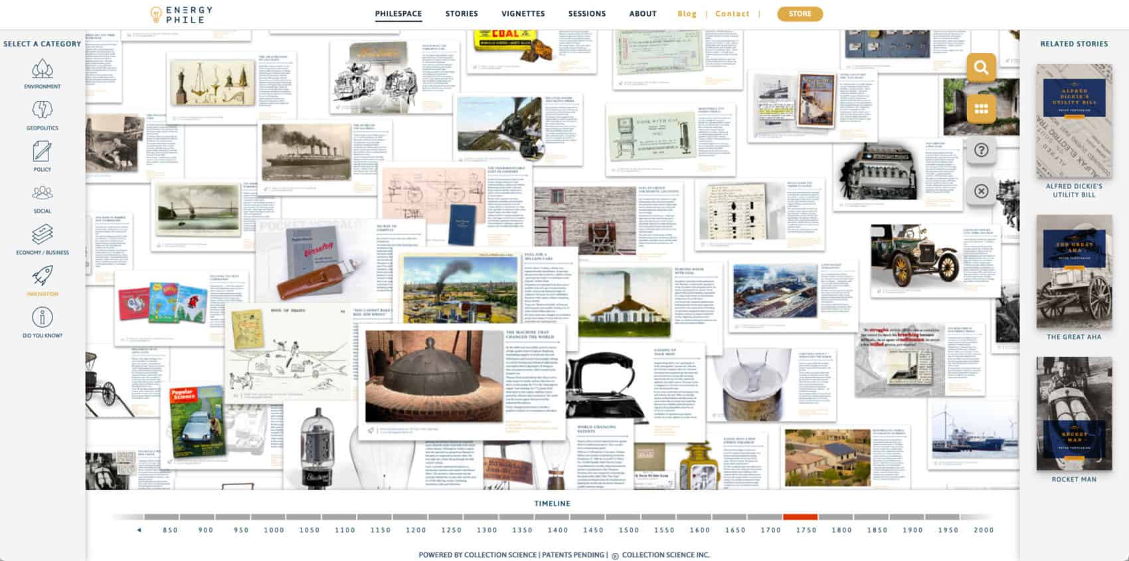Image resolution: width=1129 pixels, height=561 pixels.
Task: Open the help question mark icon
Action: [x=981, y=150]
